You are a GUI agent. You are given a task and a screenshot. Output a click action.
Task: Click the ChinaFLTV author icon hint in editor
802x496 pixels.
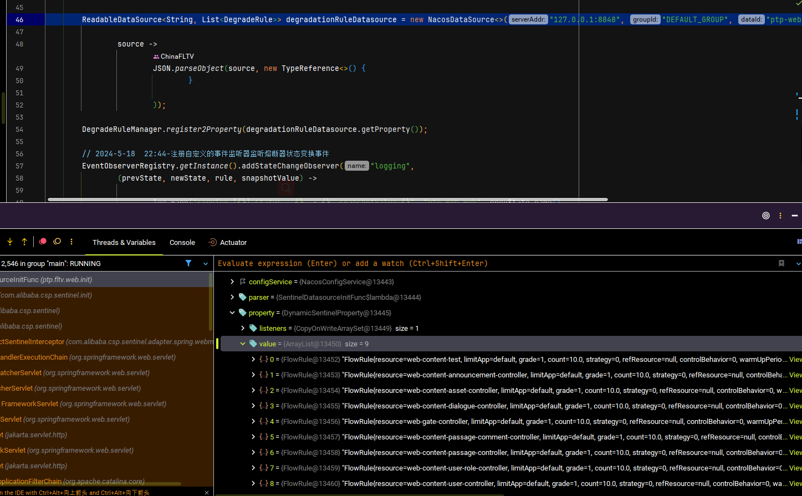[156, 57]
